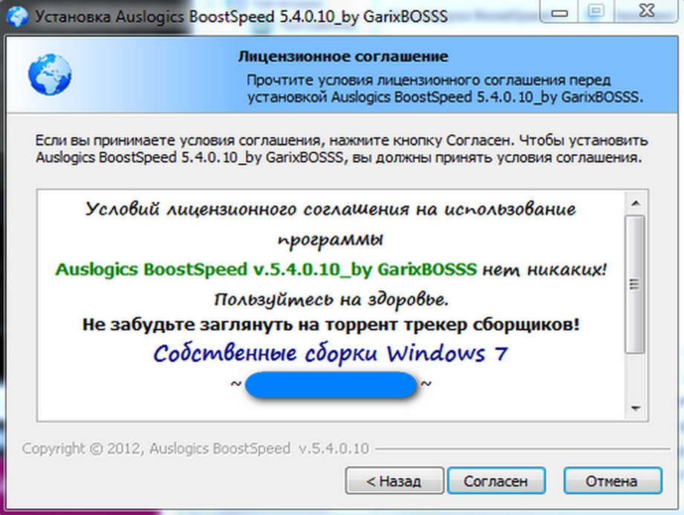Click the Собственные сборки Windows 7 text
The height and width of the screenshot is (515, 684).
click(330, 353)
